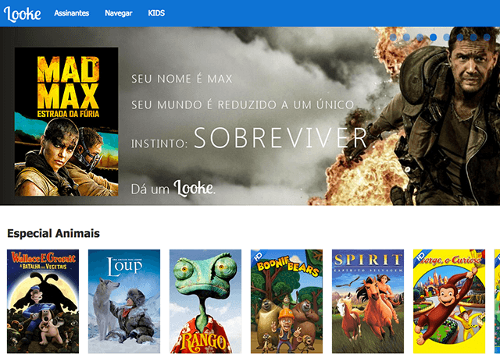Open the Especial Animais category heading
Screen dimensions: 500x354
tap(54, 233)
